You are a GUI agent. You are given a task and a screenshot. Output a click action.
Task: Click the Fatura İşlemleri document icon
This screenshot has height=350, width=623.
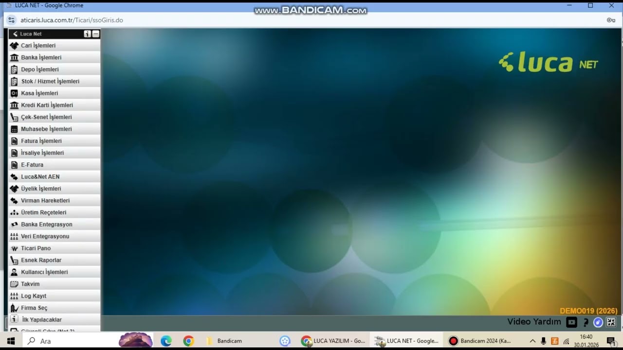[14, 141]
